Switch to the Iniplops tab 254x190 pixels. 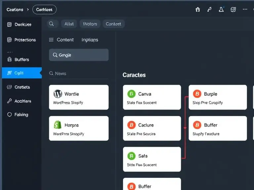[x=90, y=40]
